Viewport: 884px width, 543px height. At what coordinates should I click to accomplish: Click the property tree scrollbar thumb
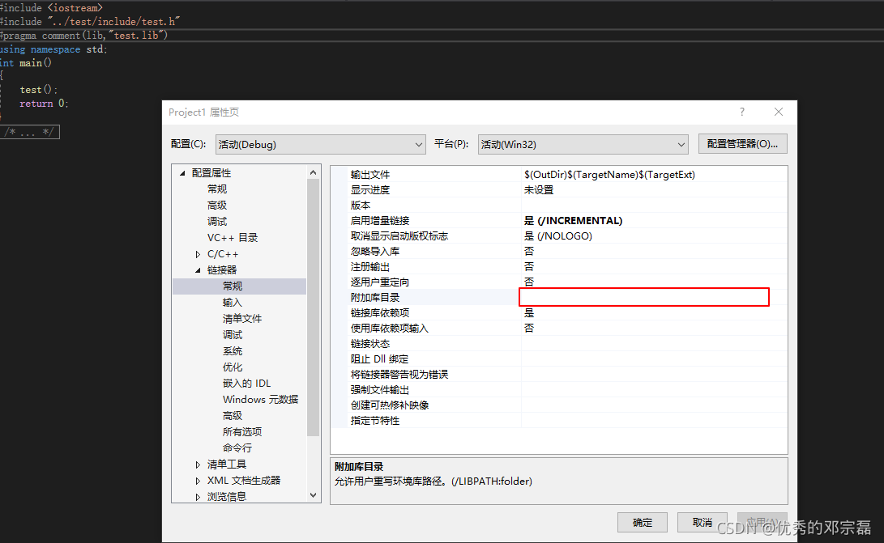(x=314, y=308)
